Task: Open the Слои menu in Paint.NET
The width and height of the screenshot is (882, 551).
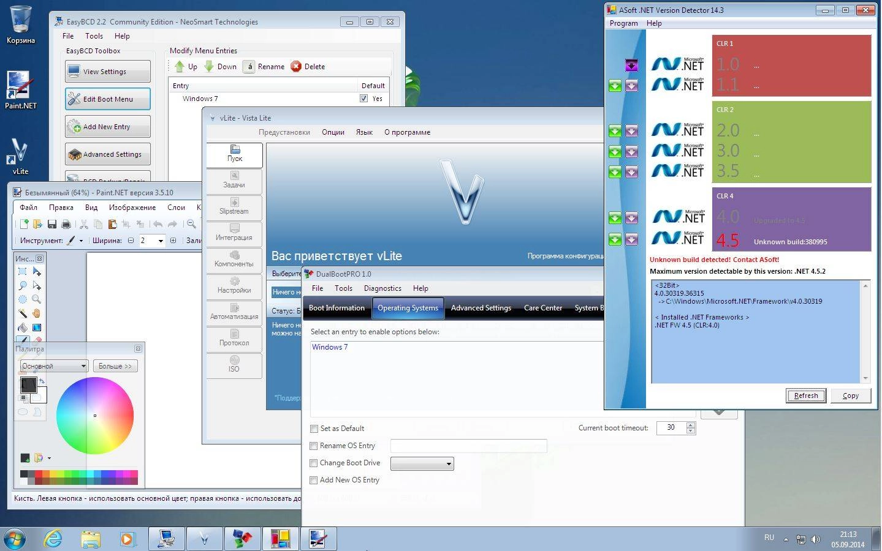Action: pos(176,208)
